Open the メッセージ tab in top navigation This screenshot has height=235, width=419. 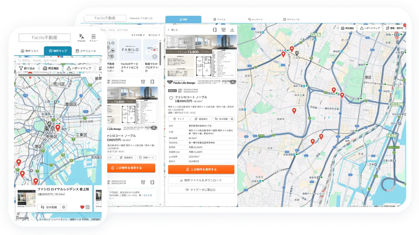255,19
